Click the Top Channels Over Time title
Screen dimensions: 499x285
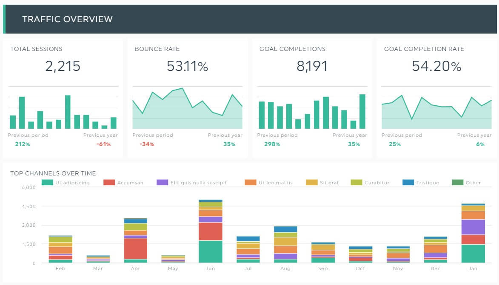click(x=53, y=173)
